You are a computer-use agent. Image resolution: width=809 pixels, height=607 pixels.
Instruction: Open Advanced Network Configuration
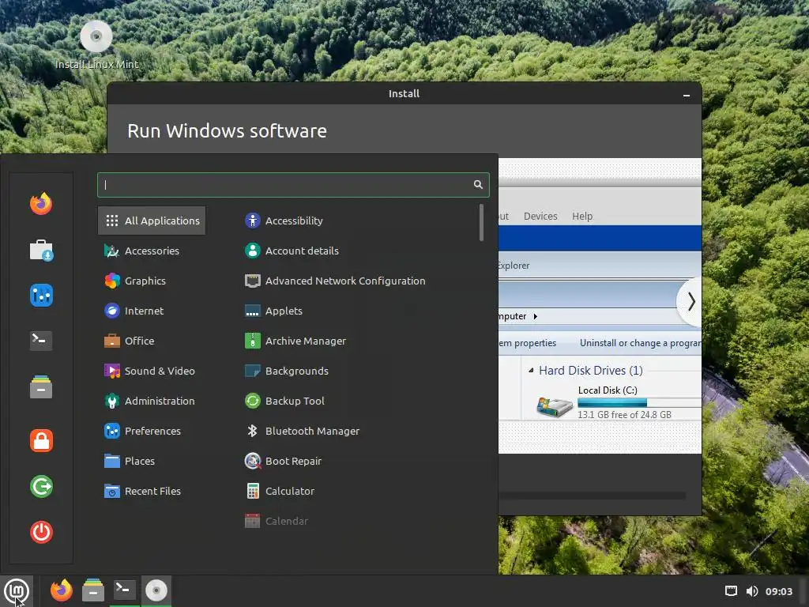tap(335, 281)
